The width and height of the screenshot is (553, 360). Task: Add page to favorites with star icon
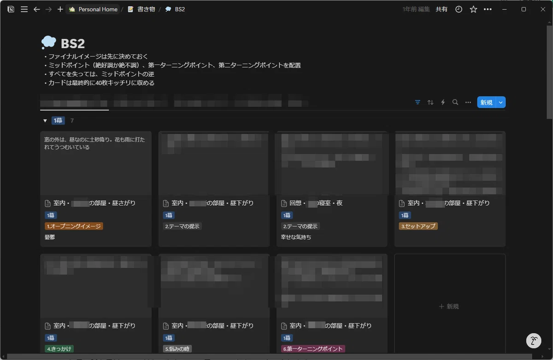[x=473, y=9]
